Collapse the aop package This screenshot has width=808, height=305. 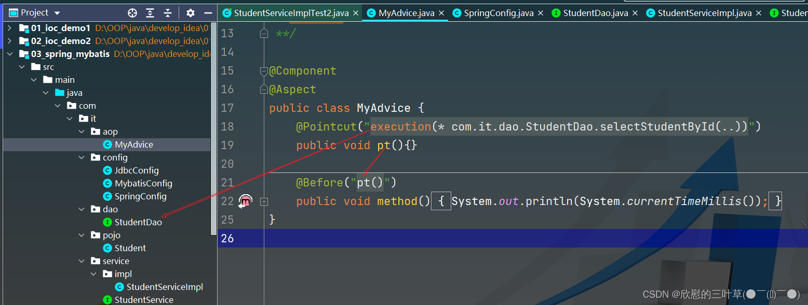pyautogui.click(x=82, y=132)
